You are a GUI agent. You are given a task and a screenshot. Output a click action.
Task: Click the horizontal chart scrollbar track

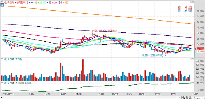pyautogui.click(x=91, y=97)
